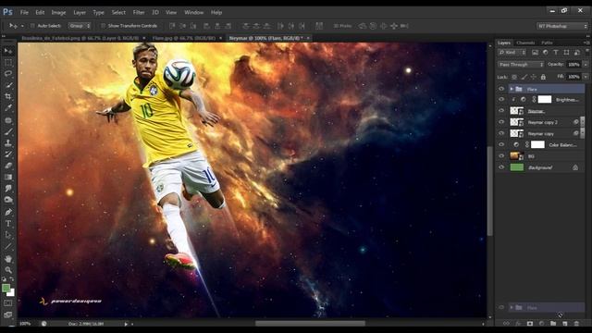Hide the Neymar copy 2 layer

(x=501, y=122)
